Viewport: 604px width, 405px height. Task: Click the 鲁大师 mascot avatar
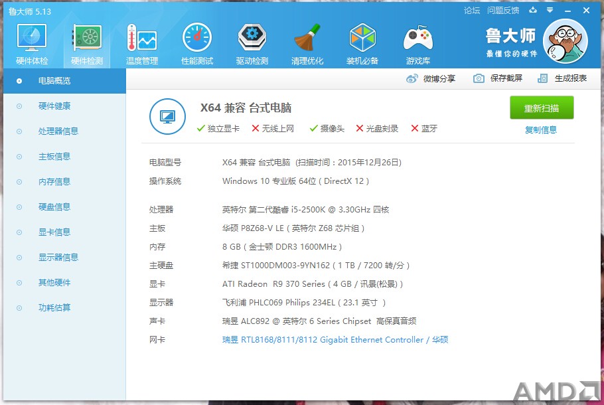[566, 41]
